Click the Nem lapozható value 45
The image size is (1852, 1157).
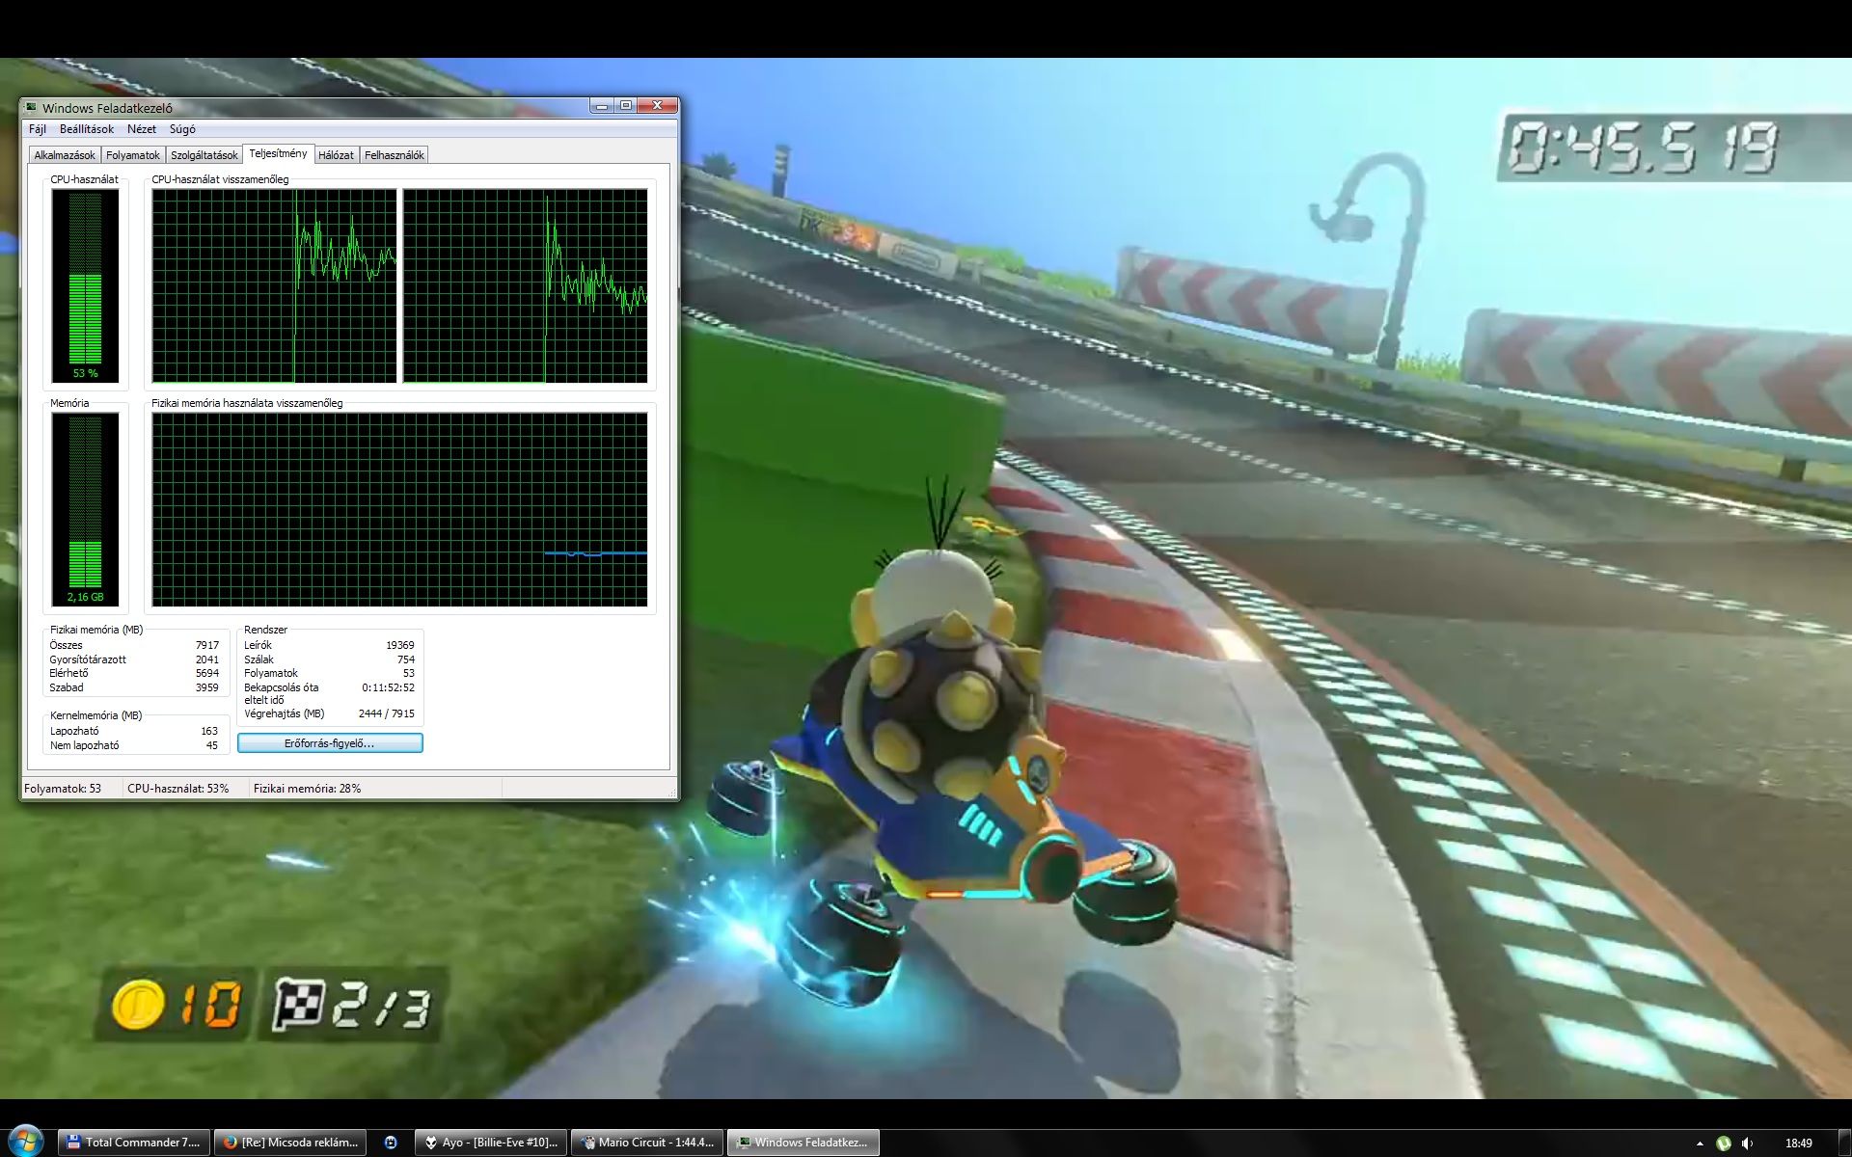pos(211,746)
